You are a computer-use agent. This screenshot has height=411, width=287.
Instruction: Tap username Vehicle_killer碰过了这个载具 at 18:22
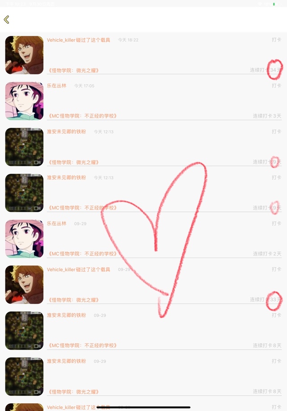[x=78, y=40]
